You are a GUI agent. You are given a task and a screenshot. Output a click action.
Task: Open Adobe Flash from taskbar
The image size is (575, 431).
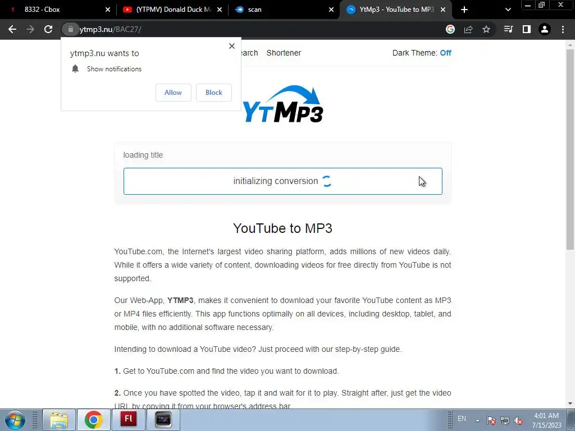pos(129,420)
